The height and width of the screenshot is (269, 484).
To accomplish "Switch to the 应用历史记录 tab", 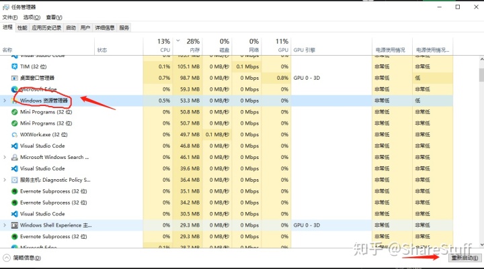I will [46, 28].
